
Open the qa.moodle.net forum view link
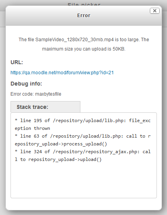(x=62, y=73)
